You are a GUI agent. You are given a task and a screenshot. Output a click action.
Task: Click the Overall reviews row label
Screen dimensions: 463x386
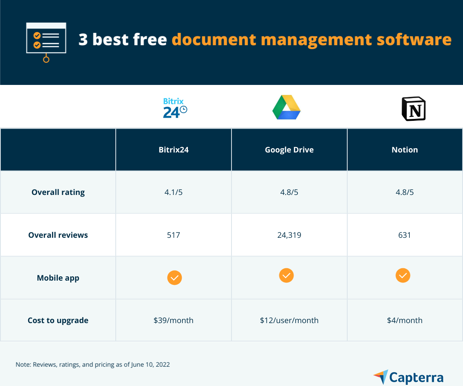[x=58, y=235]
